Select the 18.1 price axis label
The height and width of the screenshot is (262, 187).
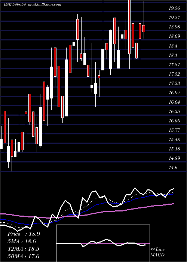tap(173, 55)
